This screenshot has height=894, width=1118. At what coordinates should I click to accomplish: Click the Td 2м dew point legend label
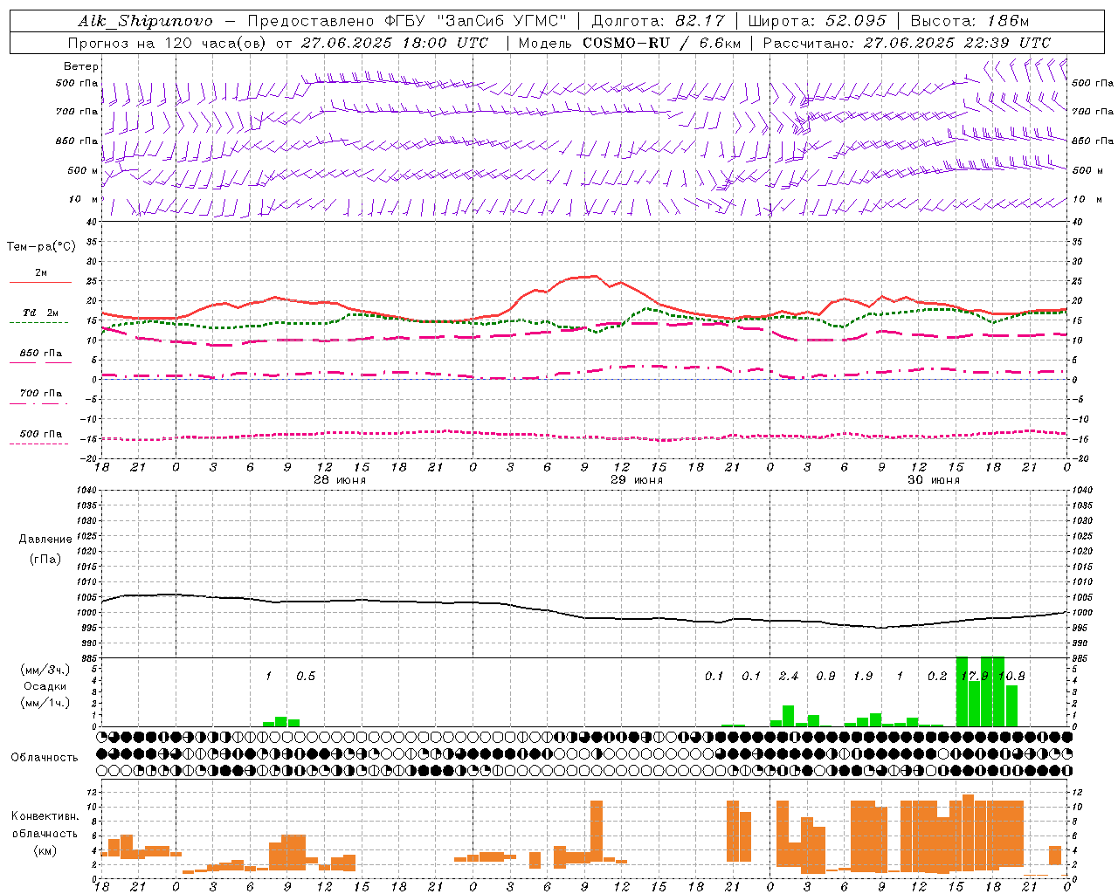[41, 313]
